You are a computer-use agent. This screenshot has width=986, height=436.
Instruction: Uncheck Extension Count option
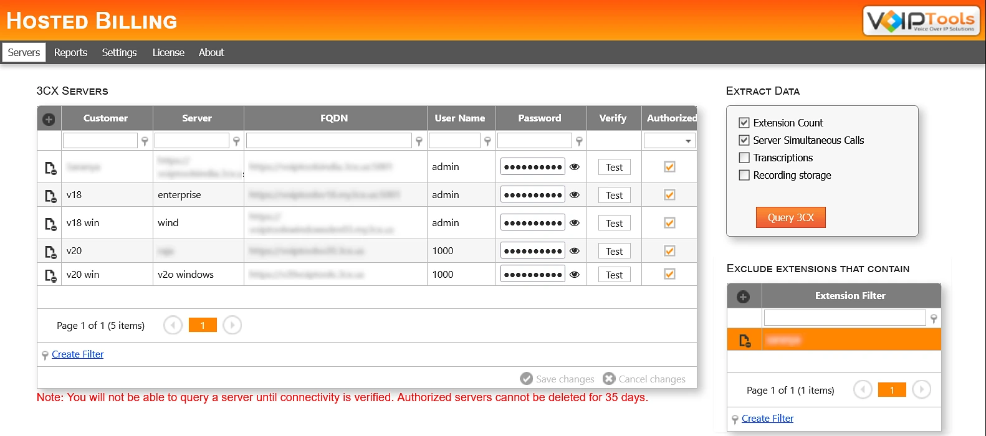[744, 123]
